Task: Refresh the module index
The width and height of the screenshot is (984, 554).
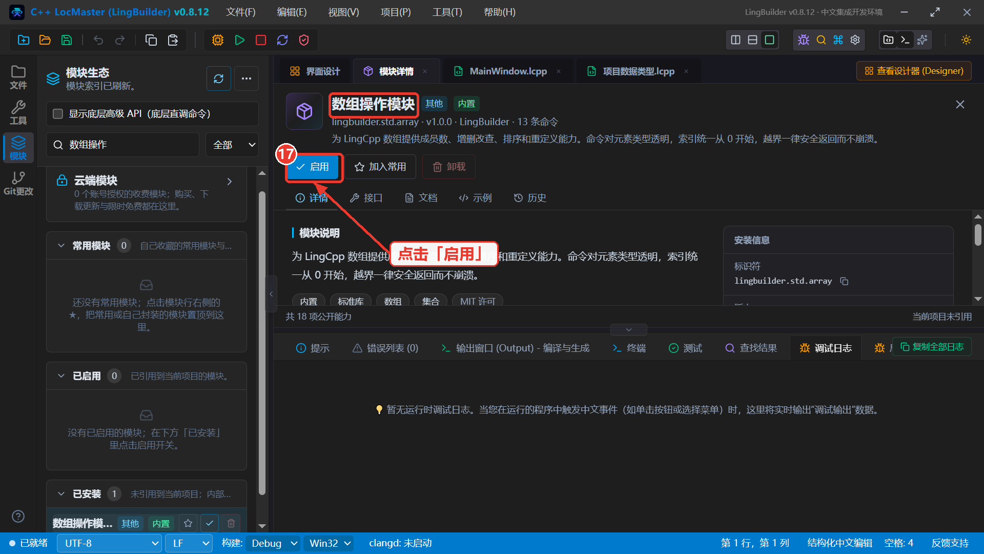Action: [219, 78]
